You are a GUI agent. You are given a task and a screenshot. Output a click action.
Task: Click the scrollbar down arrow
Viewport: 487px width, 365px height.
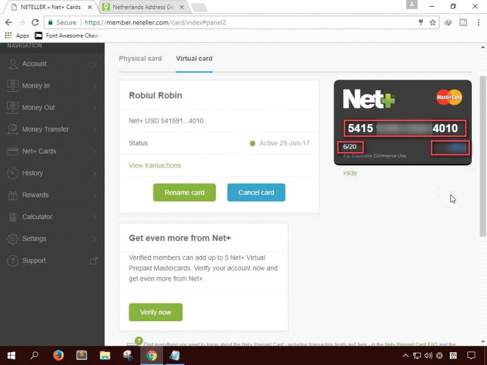482,342
